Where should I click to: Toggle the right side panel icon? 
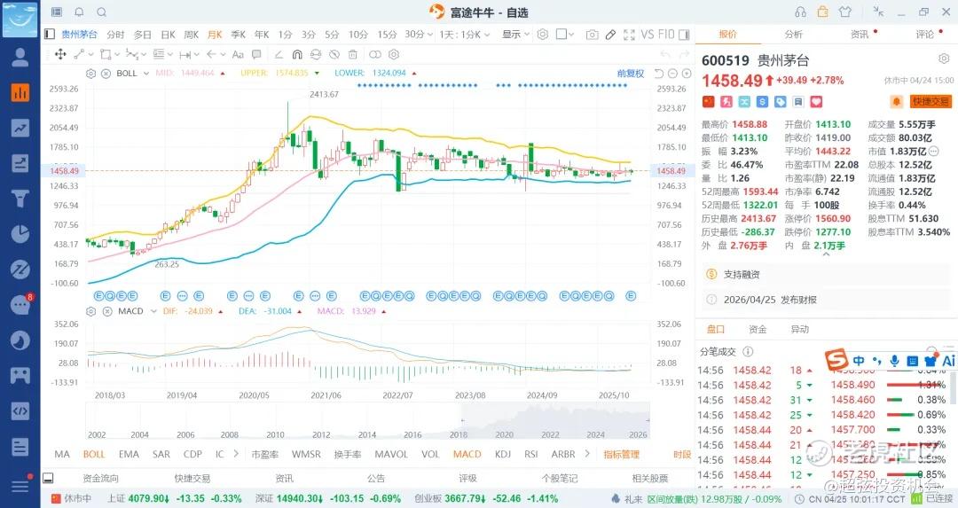click(x=684, y=35)
